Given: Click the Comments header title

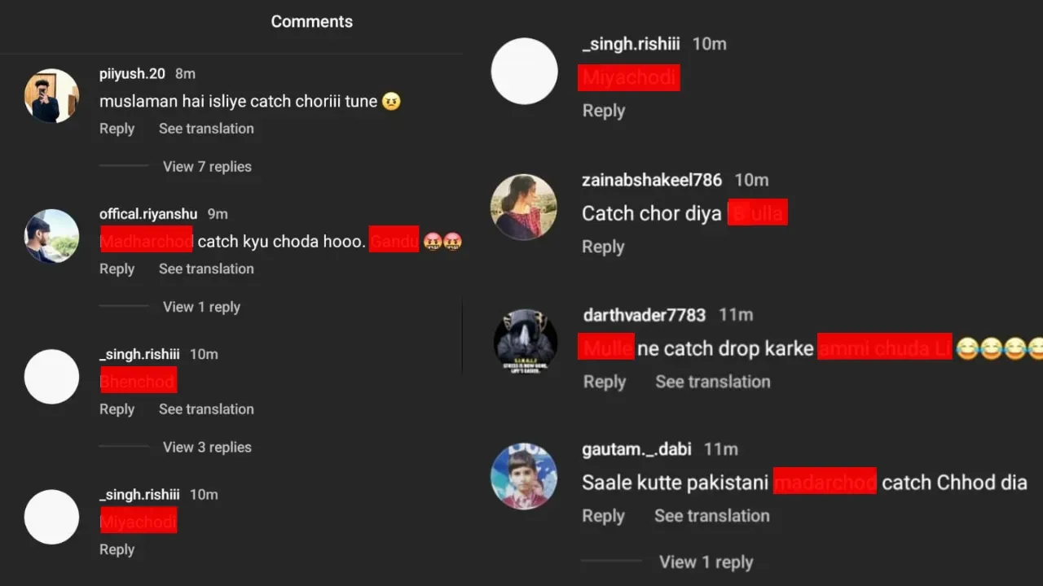Looking at the screenshot, I should coord(312,22).
